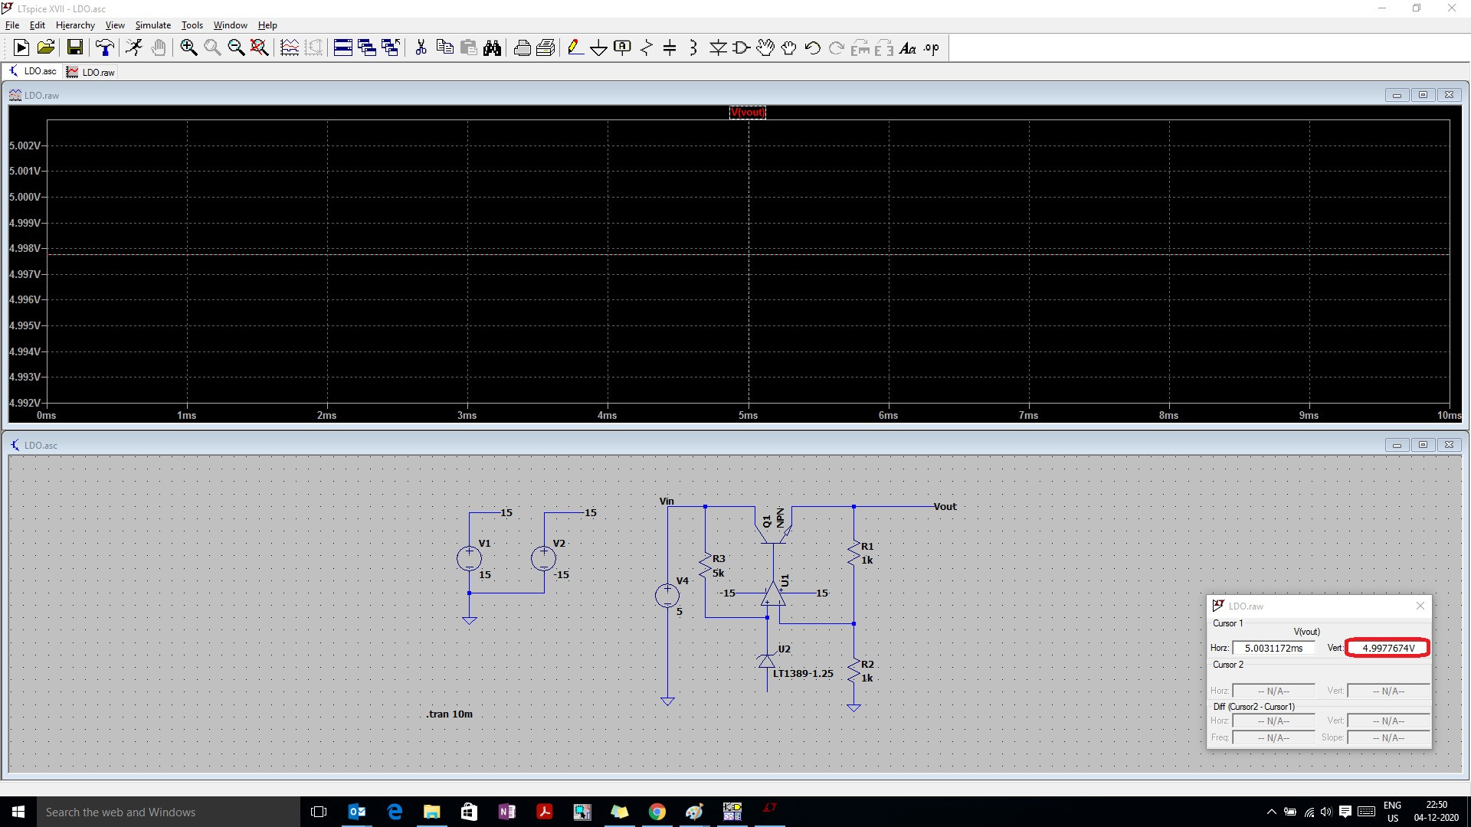The height and width of the screenshot is (827, 1471).
Task: Click the .tran 10m directive text
Action: [x=450, y=714]
